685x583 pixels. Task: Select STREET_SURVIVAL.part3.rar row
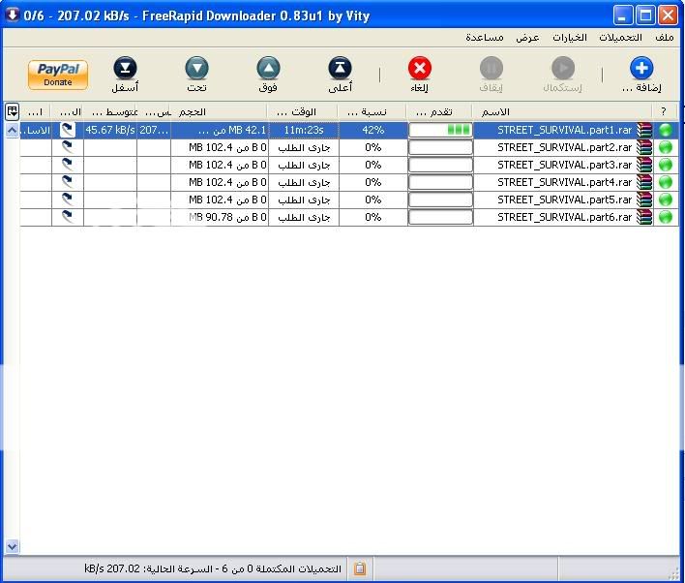tap(349, 165)
